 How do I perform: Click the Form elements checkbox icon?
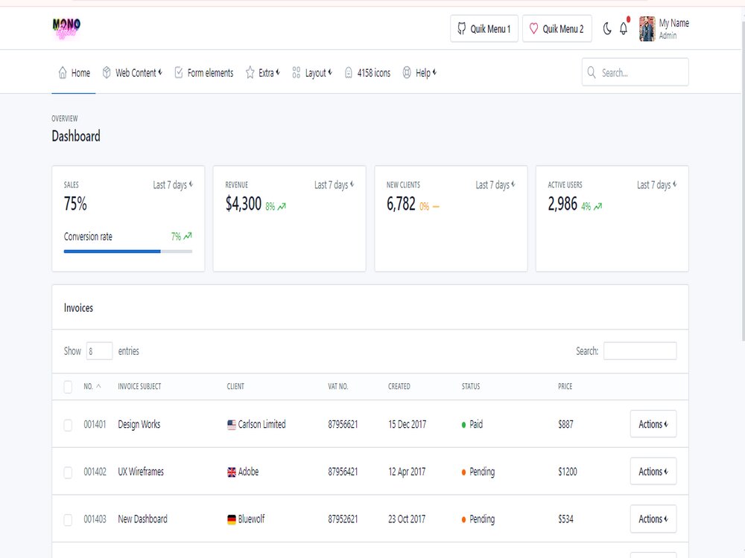tap(179, 73)
